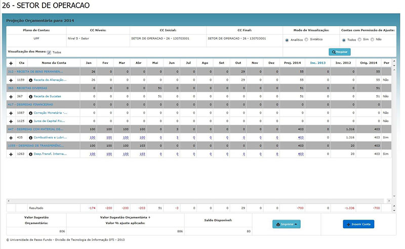Select Sim for adjustment permission filter
405x249 pixels.
coord(359,40)
